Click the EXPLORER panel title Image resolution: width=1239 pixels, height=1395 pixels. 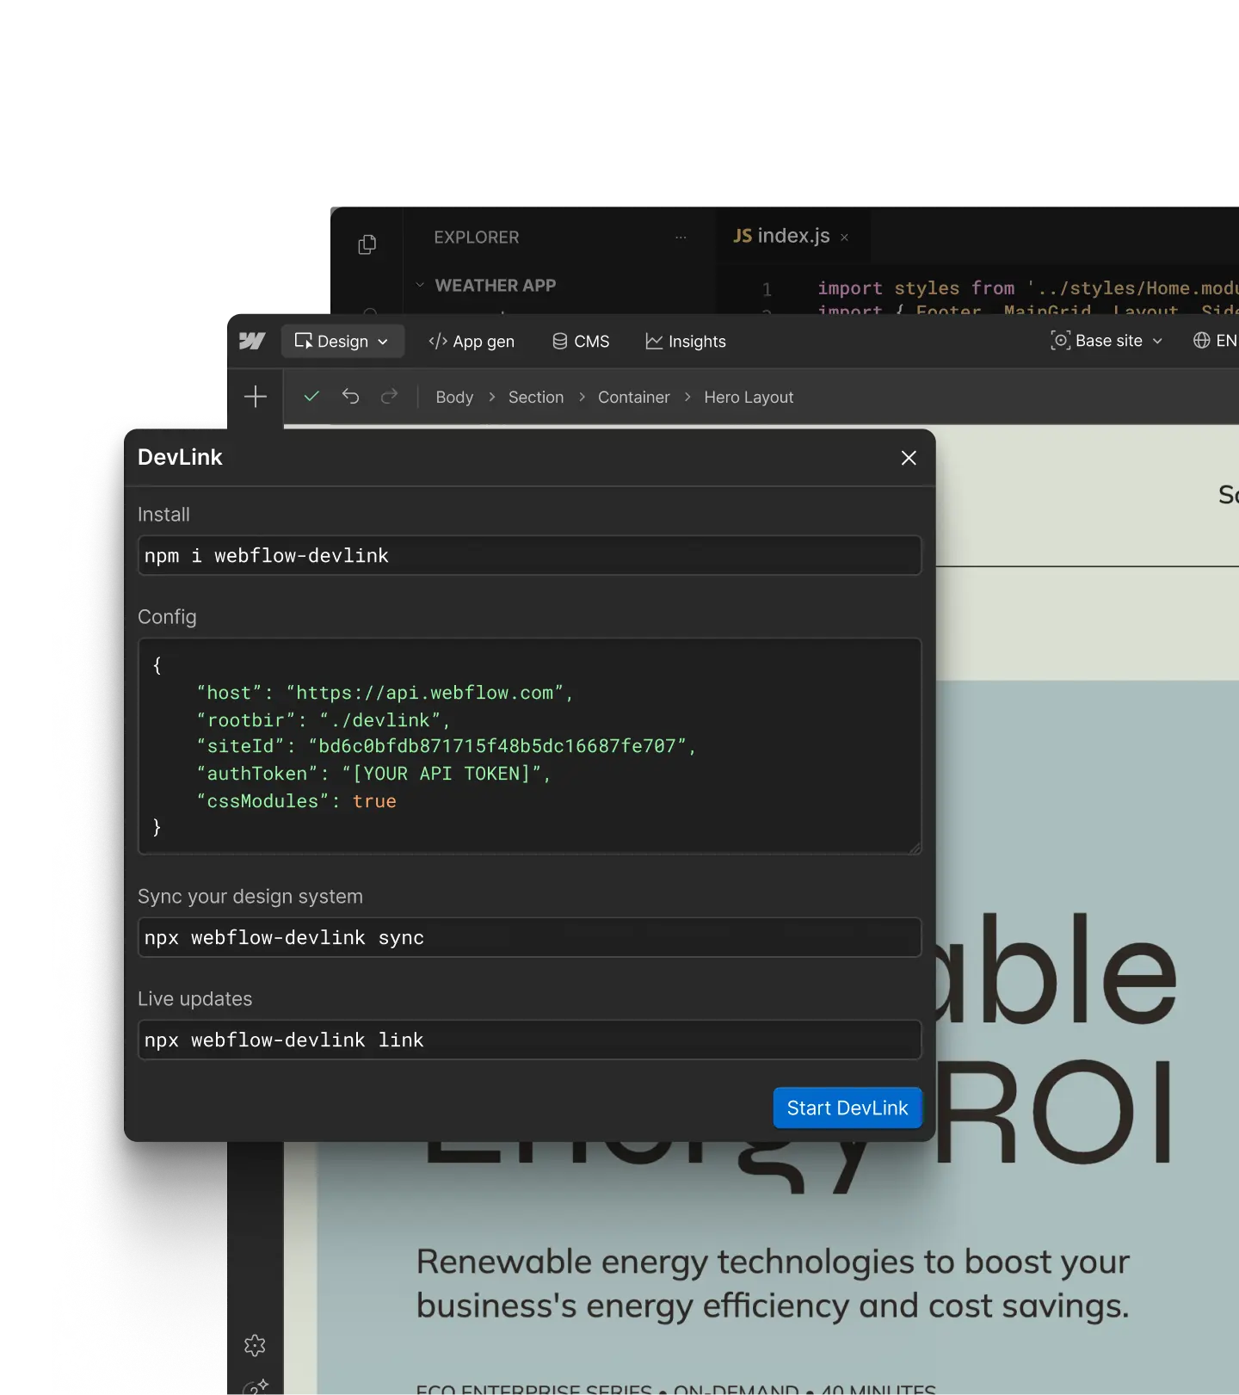tap(477, 237)
